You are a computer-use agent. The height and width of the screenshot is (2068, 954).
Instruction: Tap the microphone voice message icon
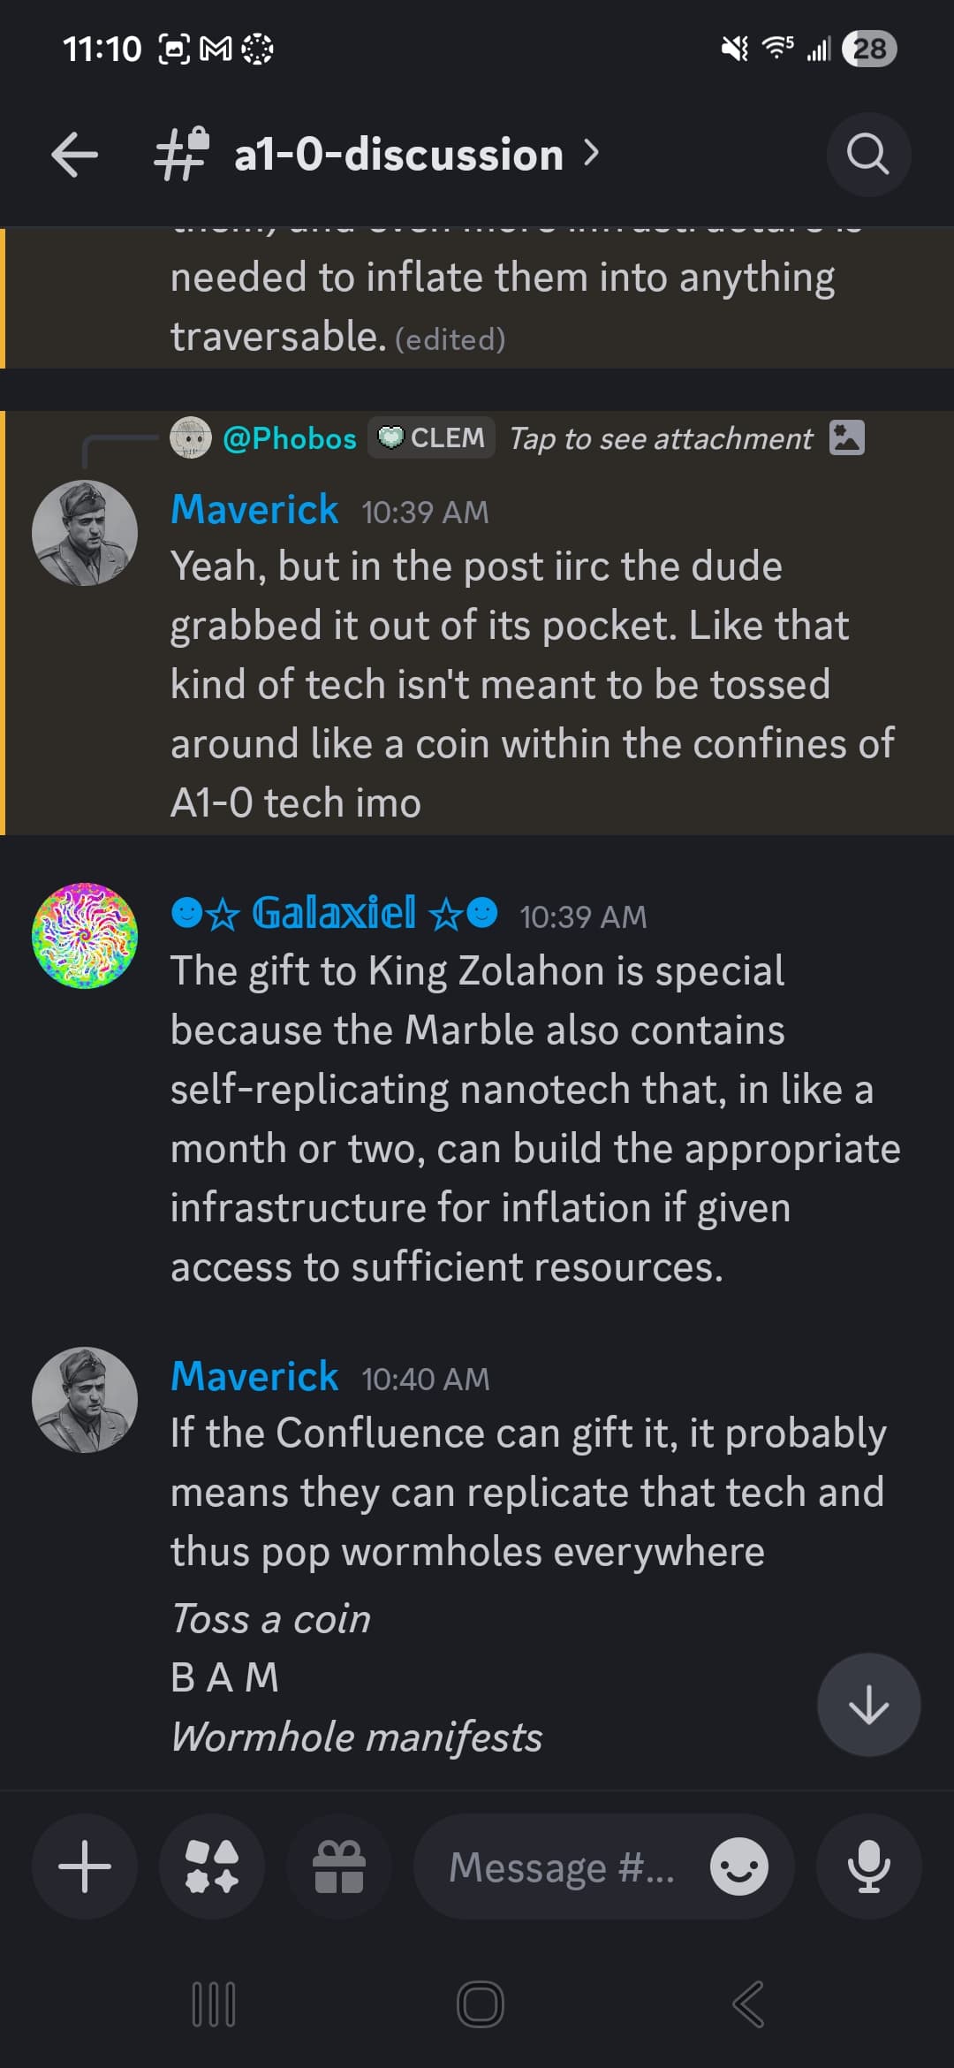click(868, 1867)
